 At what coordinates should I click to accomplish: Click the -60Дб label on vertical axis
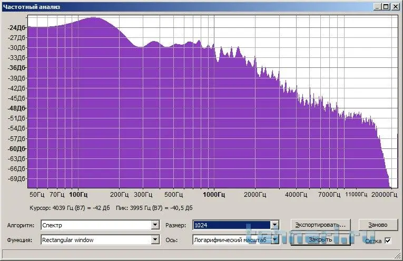click(x=17, y=149)
